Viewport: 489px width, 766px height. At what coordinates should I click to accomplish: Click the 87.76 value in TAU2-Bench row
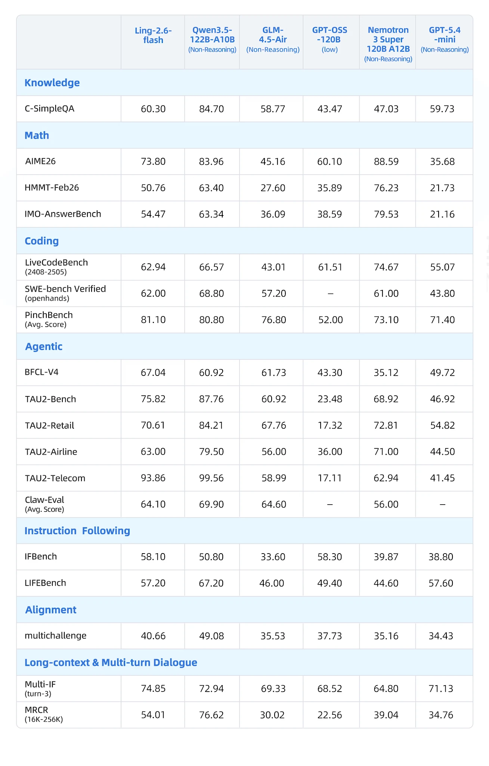(211, 399)
